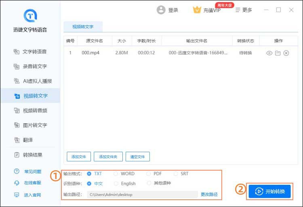This screenshot has width=303, height=207.
Task: Click the 录音转文字 sidebar icon
Action: 17,66
